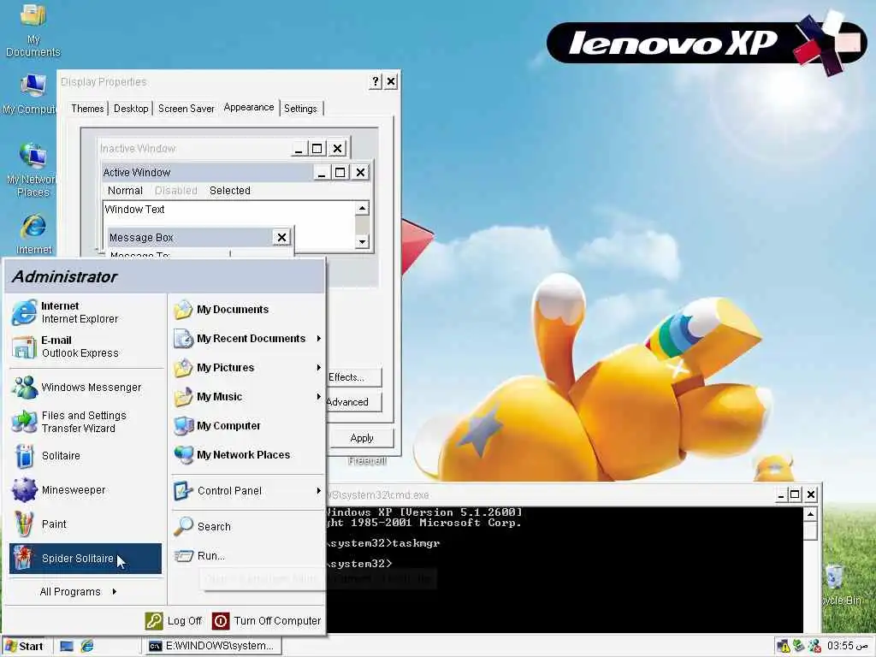Click Show Desktop quick launch icon
The width and height of the screenshot is (876, 657).
[67, 646]
